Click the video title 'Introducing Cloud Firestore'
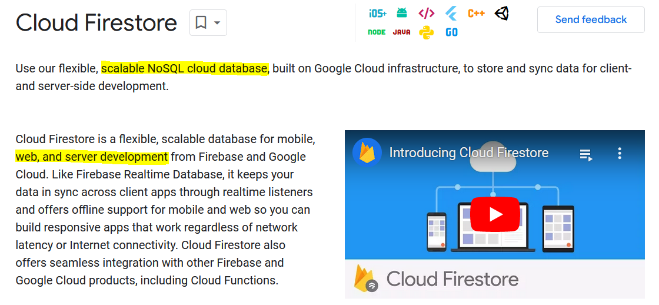This screenshot has width=659, height=305. [468, 153]
